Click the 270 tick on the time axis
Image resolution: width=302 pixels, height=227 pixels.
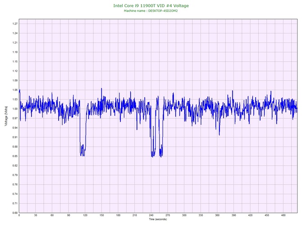click(x=168, y=215)
